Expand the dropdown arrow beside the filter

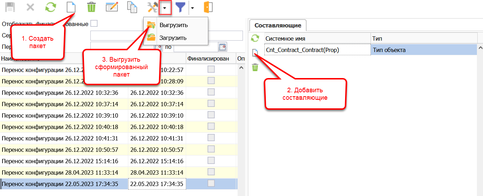click(192, 7)
